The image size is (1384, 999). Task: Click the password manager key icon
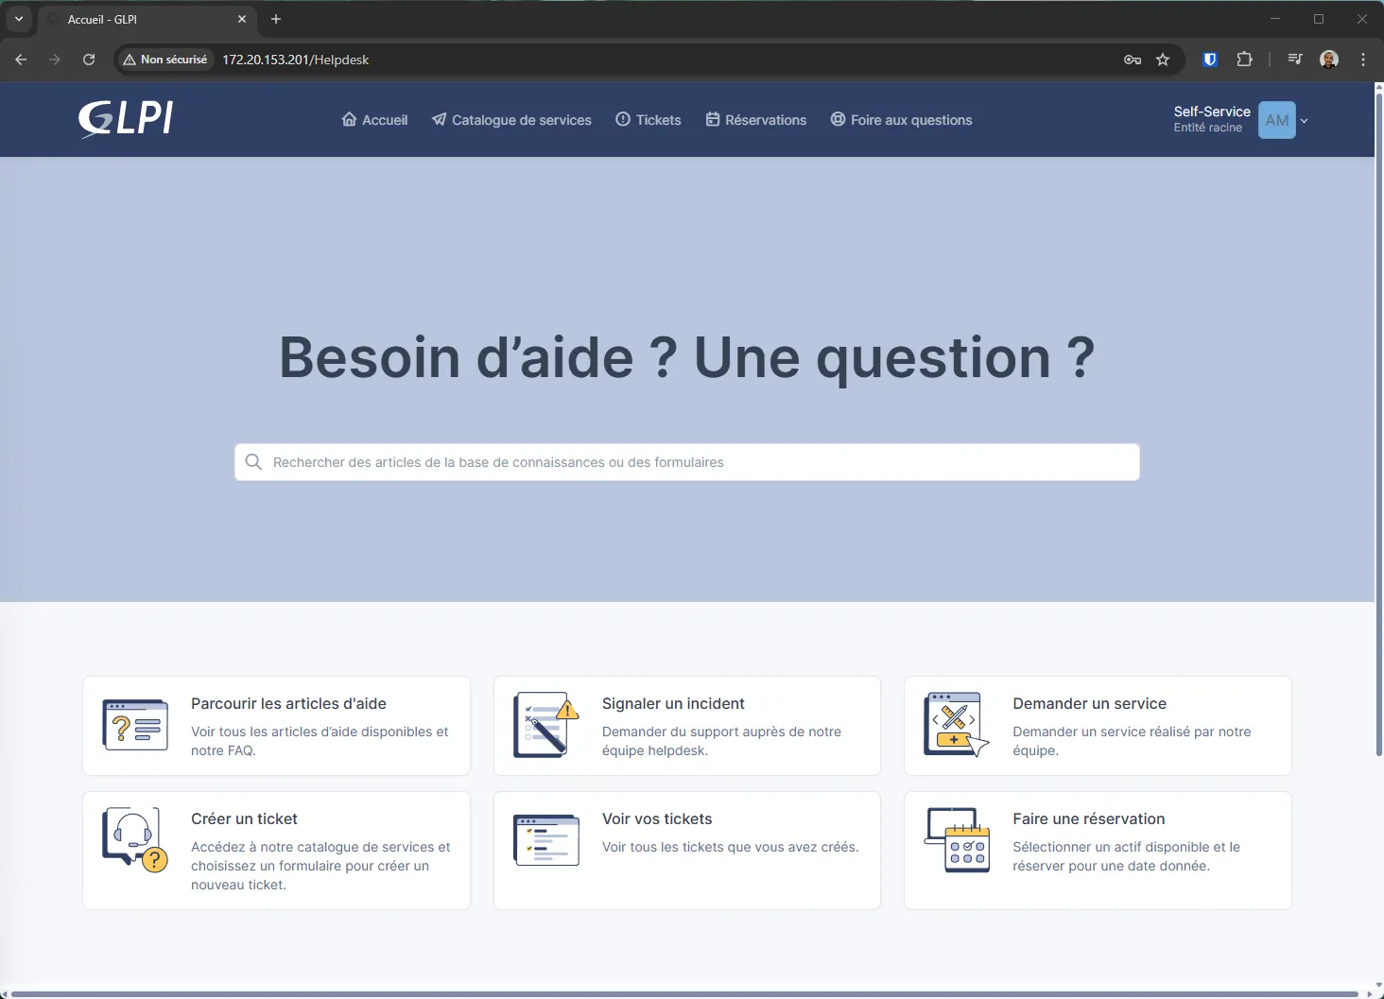click(x=1131, y=60)
